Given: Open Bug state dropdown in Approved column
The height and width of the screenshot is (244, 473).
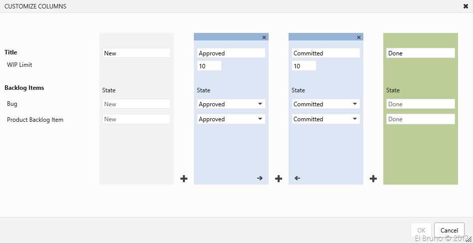Looking at the screenshot, I should click(231, 104).
